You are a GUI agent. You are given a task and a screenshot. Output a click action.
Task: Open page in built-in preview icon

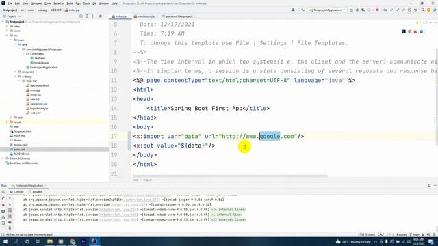coord(404,31)
